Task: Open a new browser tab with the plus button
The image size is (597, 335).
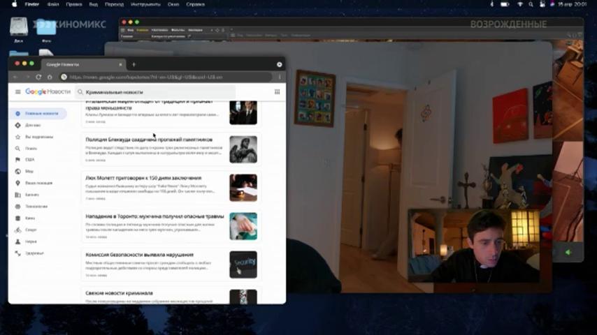Action: coord(134,64)
